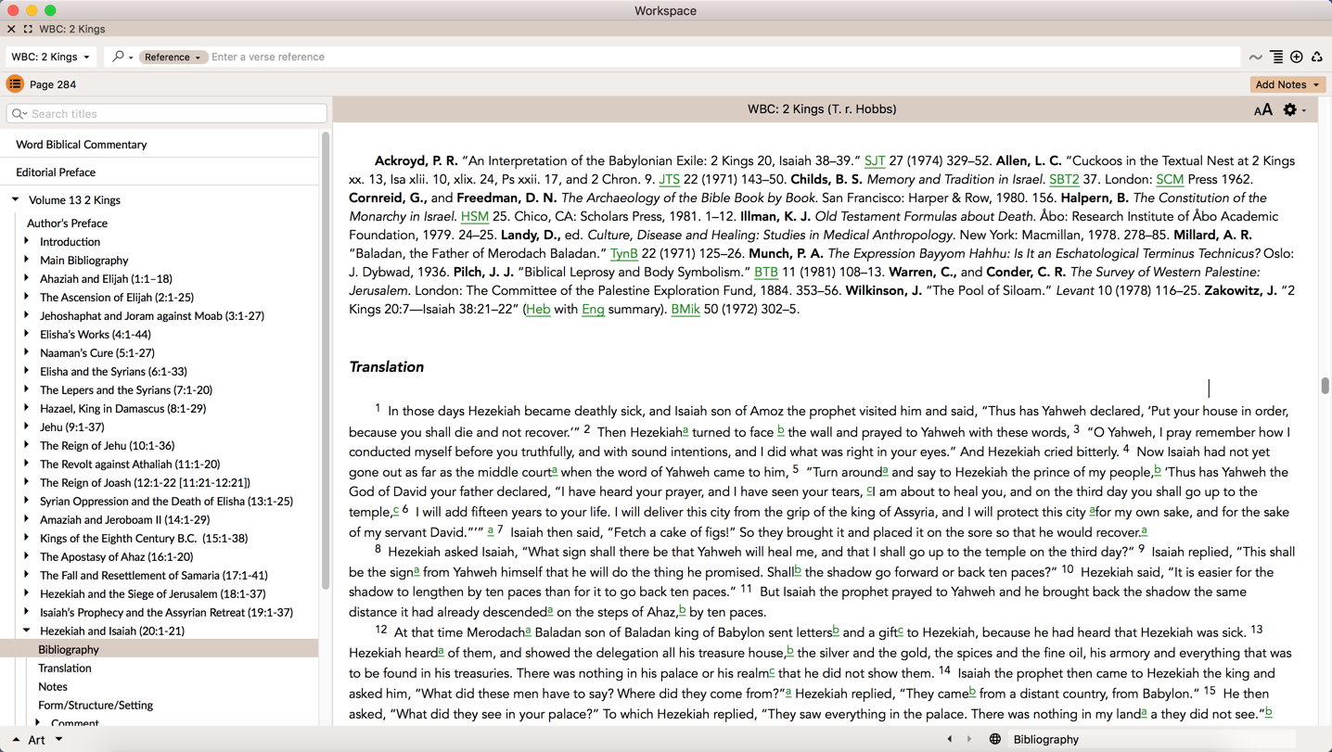Select Translation under Hezekiah and Isaiah
The image size is (1332, 752).
(x=65, y=669)
